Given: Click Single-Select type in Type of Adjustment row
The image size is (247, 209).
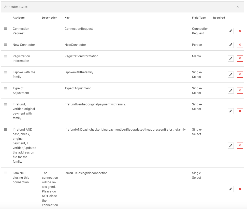Looking at the screenshot, I should click(197, 91).
